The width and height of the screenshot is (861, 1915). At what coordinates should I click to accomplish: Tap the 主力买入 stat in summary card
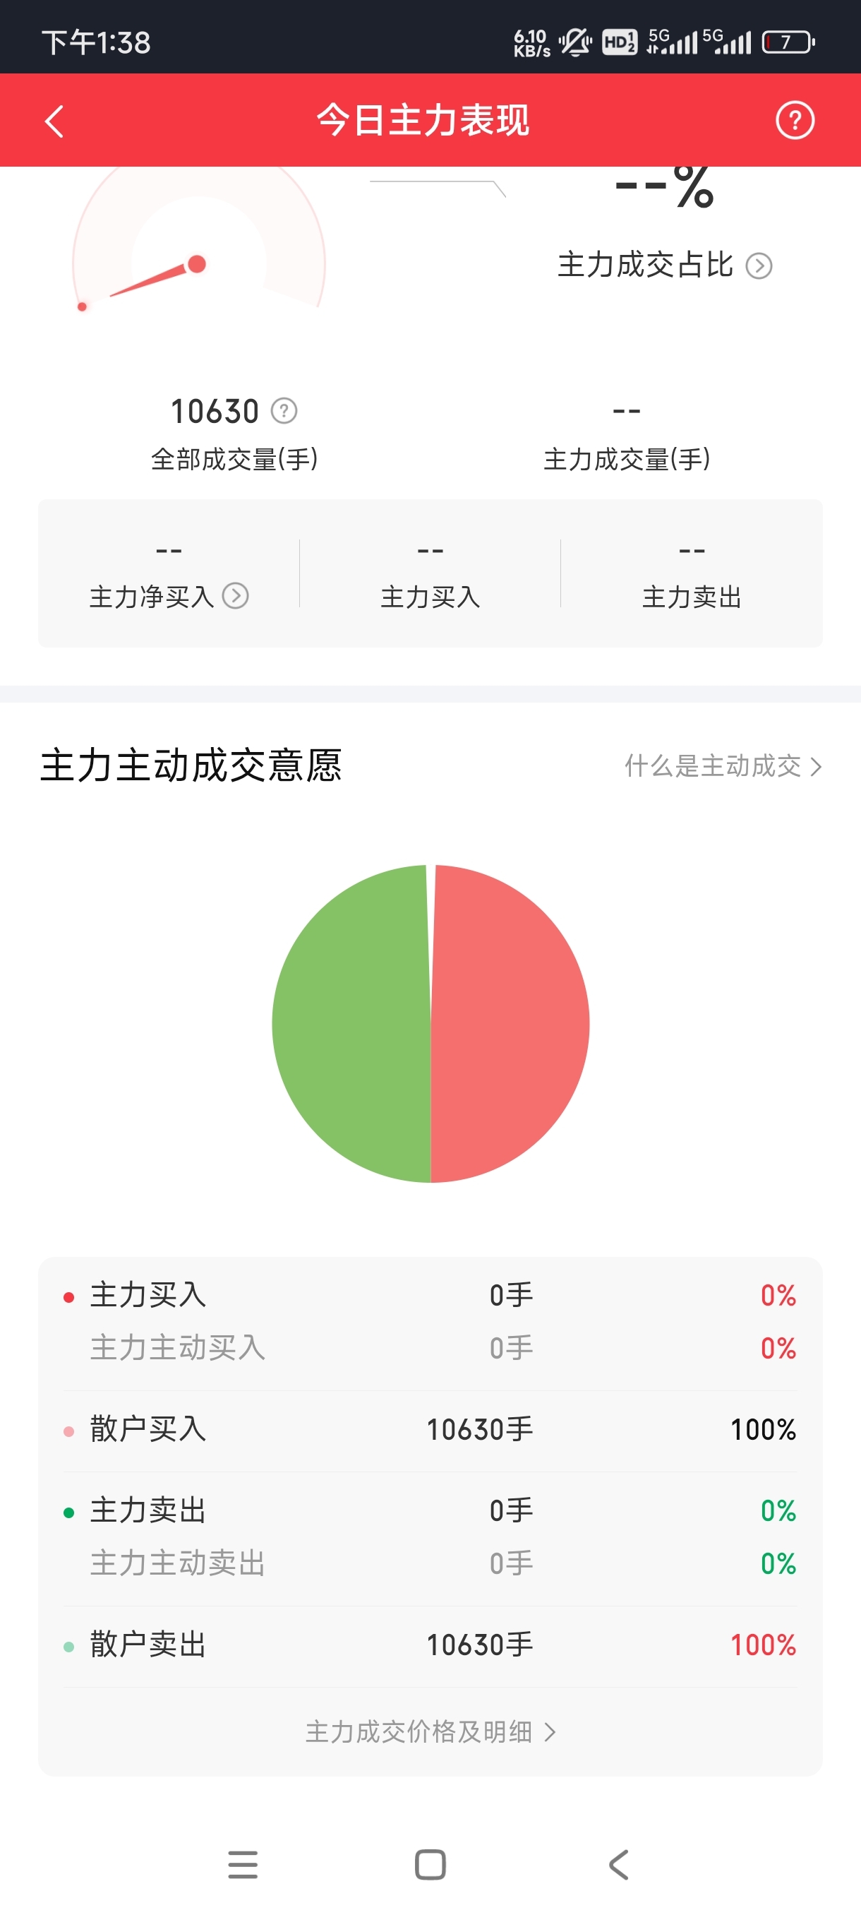coord(430,574)
